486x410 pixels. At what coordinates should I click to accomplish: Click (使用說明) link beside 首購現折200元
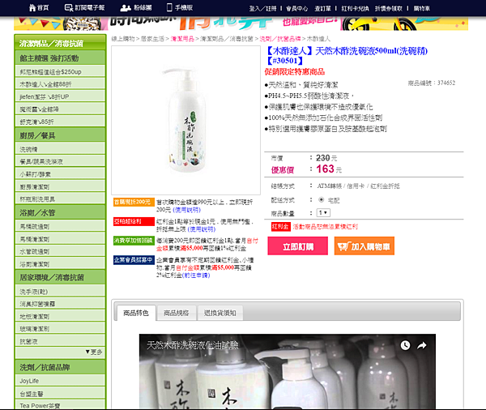pyautogui.click(x=186, y=210)
